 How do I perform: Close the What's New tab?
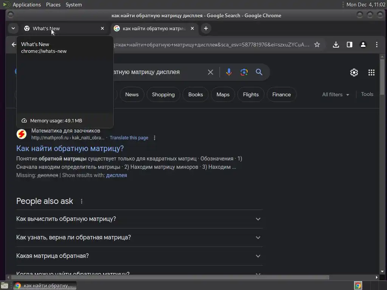pyautogui.click(x=102, y=28)
